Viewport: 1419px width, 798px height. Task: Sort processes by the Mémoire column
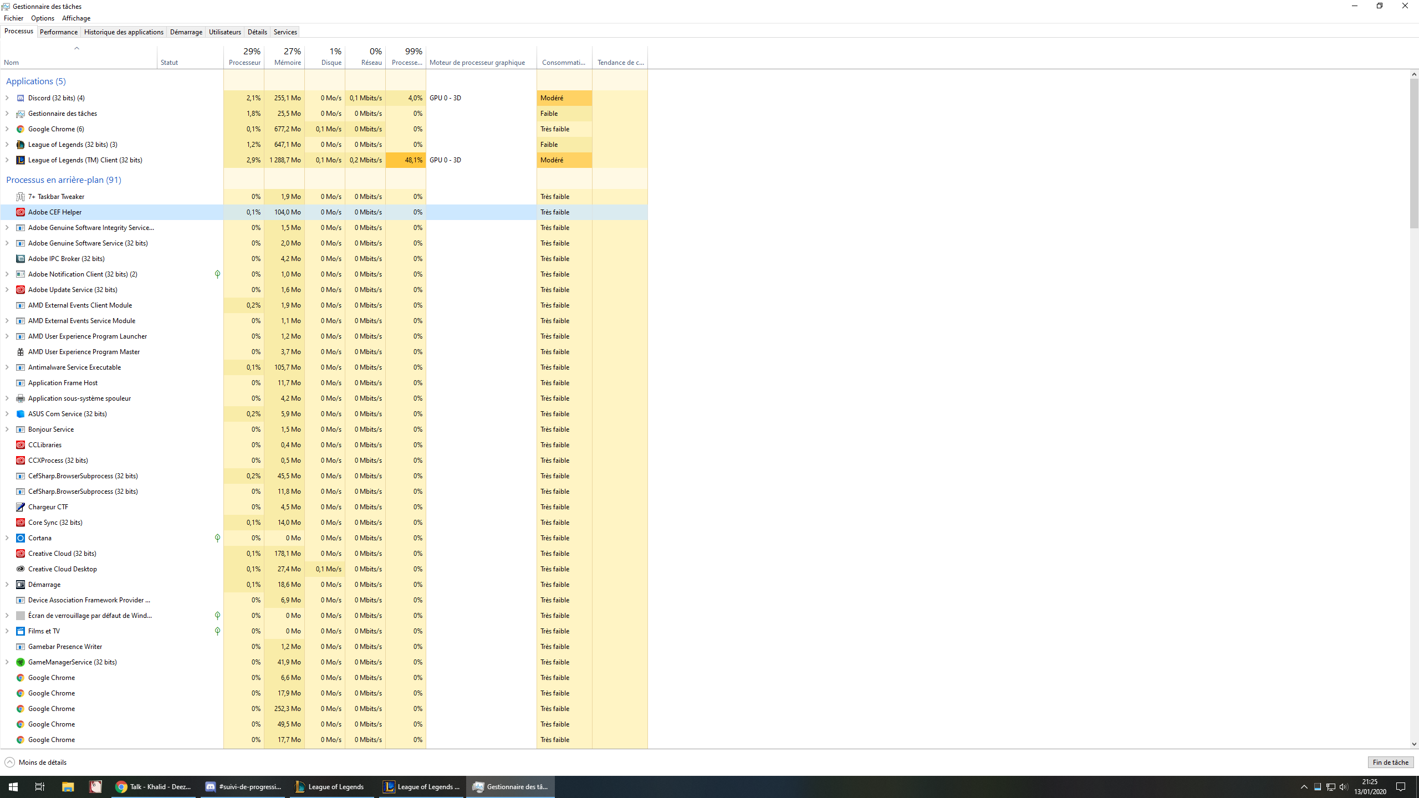(x=284, y=57)
